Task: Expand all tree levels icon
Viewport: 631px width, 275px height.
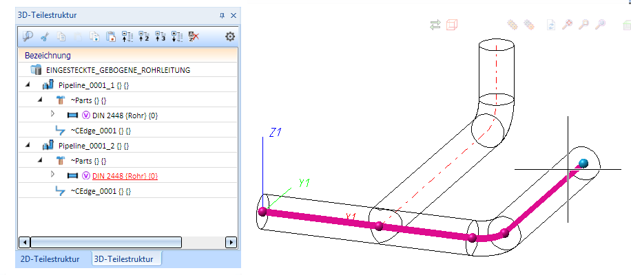Action: coord(177,37)
